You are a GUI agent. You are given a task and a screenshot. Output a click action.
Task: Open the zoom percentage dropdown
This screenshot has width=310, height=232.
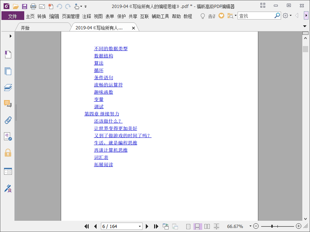[x=250, y=226]
